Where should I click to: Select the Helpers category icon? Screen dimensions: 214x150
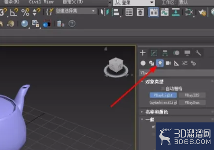(176, 63)
